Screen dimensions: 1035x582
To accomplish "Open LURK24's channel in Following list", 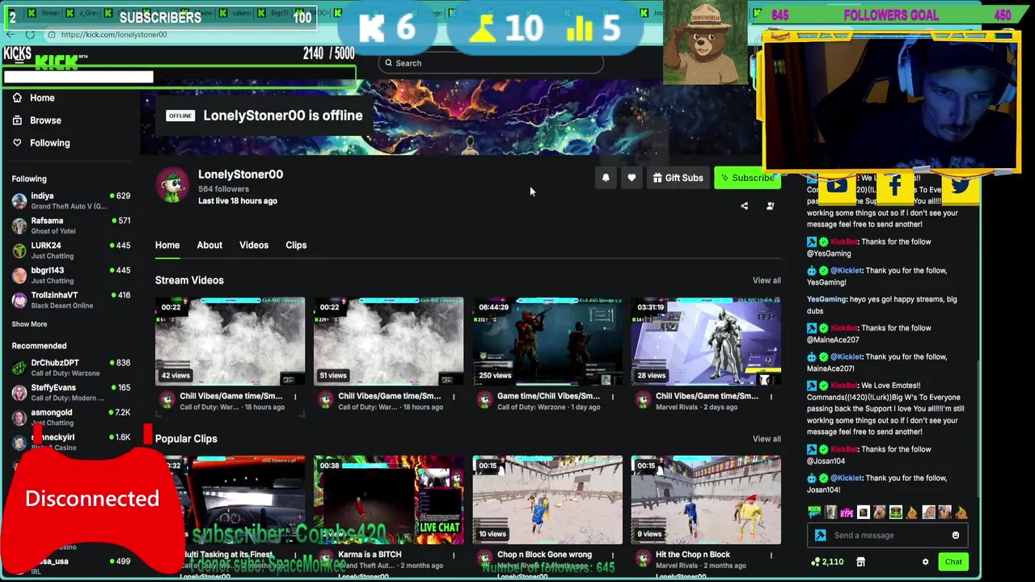I will point(71,251).
